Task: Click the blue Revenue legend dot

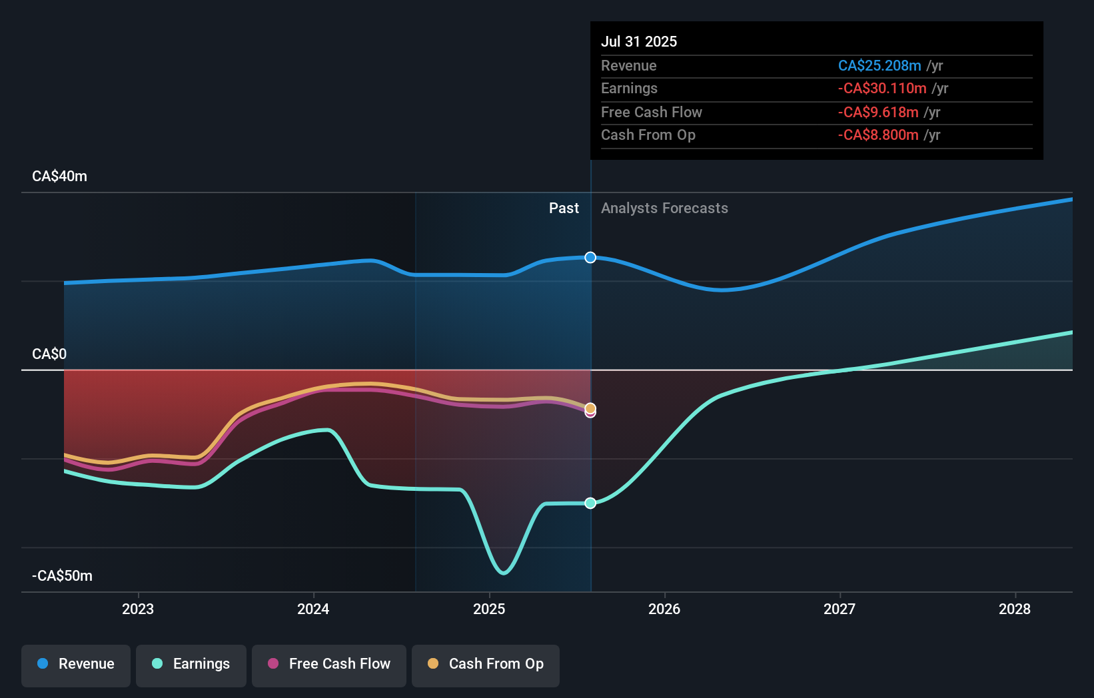Action: click(41, 664)
